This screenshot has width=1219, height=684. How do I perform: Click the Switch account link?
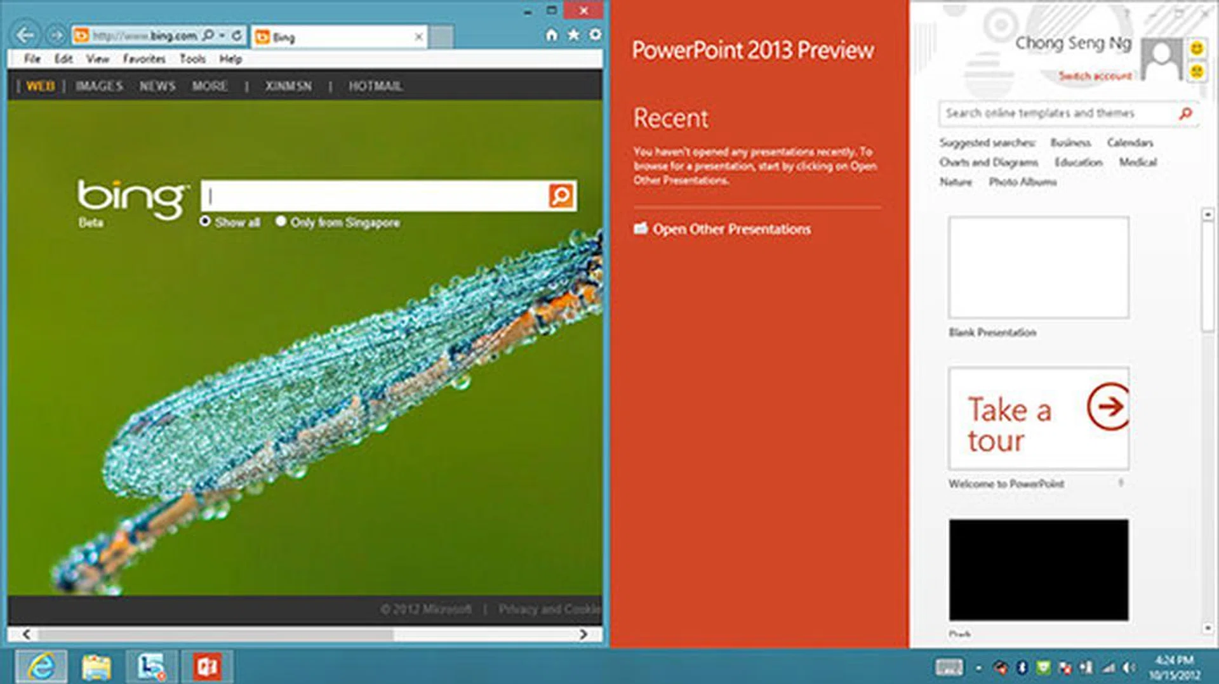tap(1095, 76)
